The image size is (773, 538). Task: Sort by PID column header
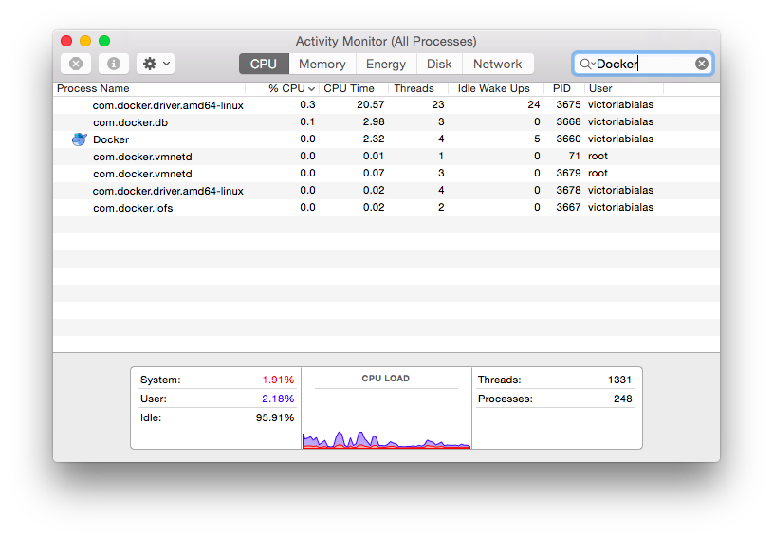(561, 88)
